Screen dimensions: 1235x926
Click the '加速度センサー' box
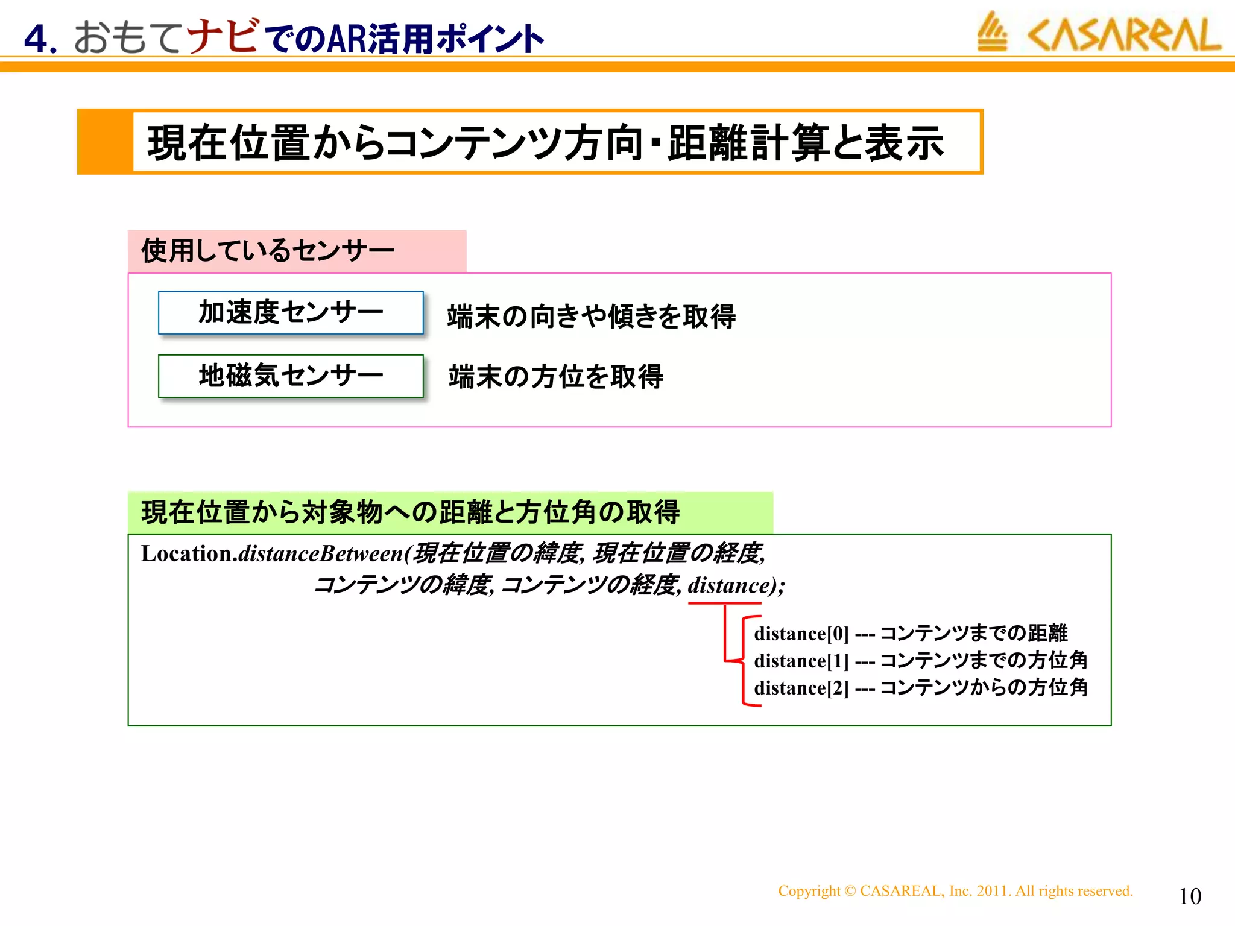click(291, 312)
